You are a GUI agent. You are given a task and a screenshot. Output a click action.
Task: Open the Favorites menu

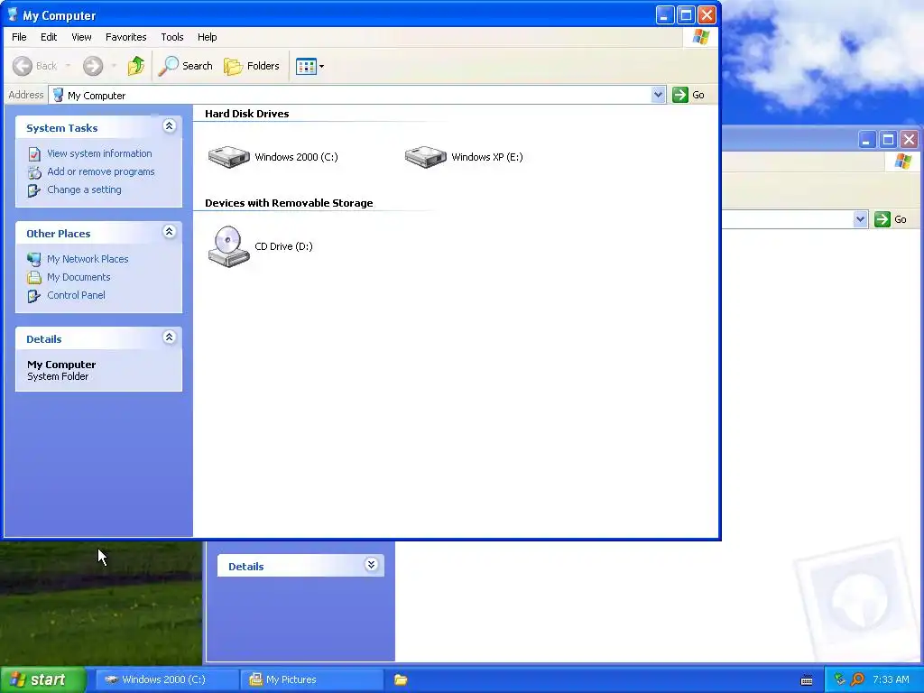pyautogui.click(x=126, y=37)
